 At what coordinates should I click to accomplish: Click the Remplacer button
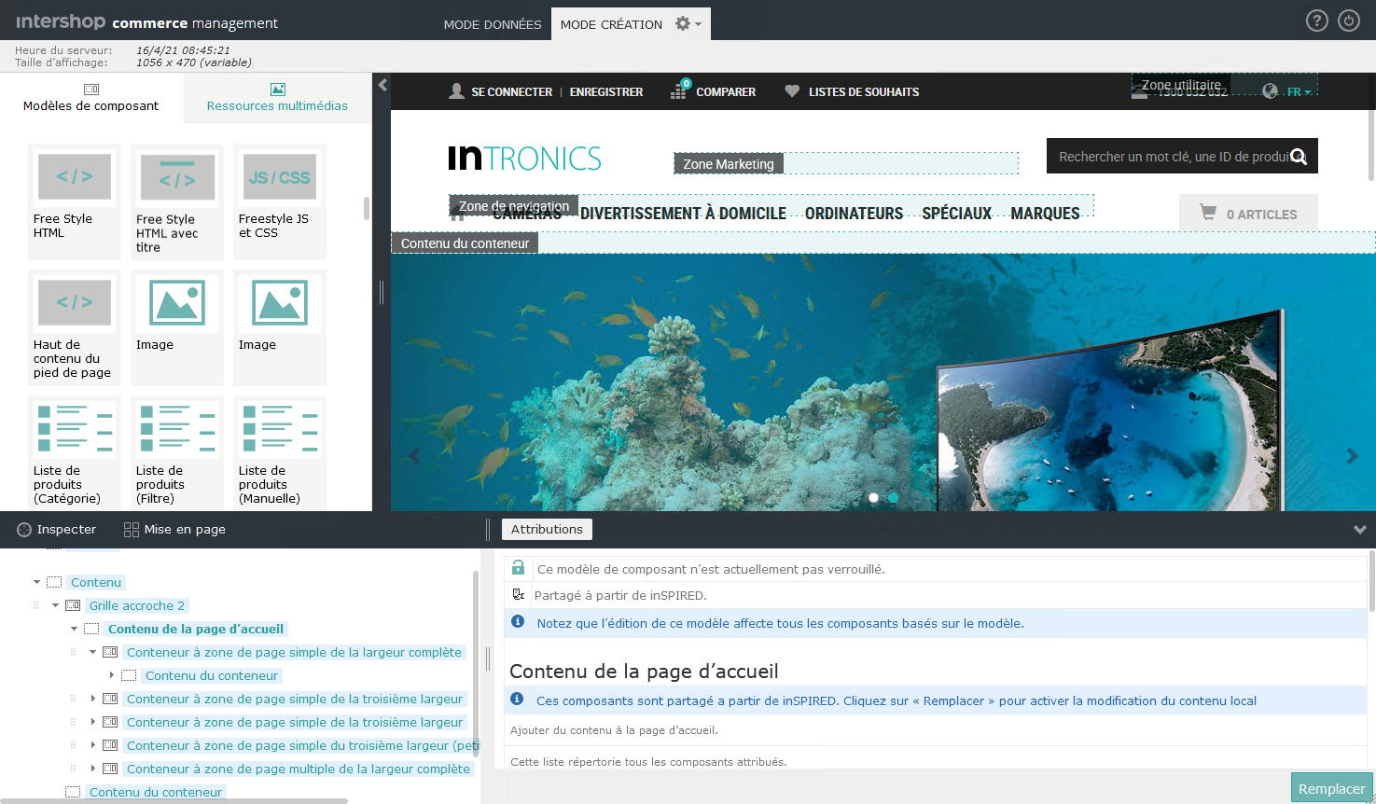pyautogui.click(x=1331, y=787)
